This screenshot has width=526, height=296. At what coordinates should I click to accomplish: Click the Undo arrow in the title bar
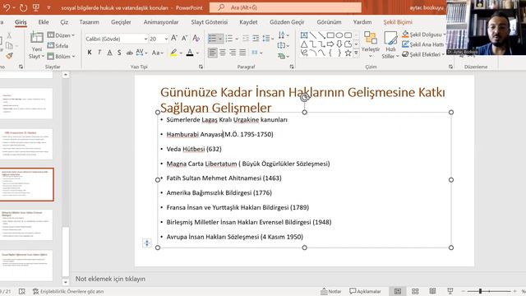coord(6,7)
